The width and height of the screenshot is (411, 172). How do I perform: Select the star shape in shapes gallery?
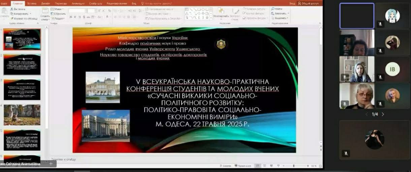pyautogui.click(x=208, y=17)
